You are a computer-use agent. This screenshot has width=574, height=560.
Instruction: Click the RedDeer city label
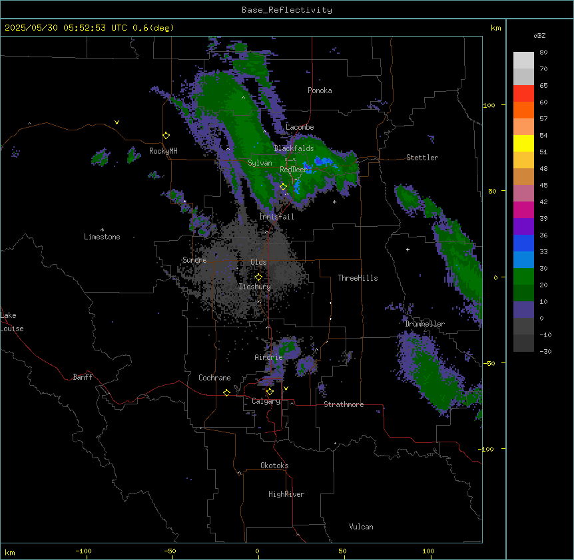(294, 170)
